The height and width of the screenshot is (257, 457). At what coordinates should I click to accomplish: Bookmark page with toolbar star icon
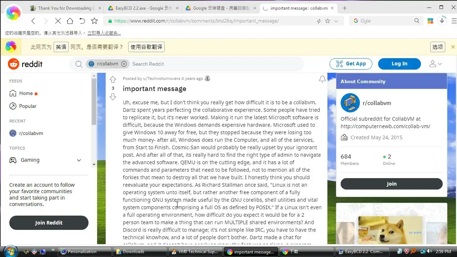94,21
